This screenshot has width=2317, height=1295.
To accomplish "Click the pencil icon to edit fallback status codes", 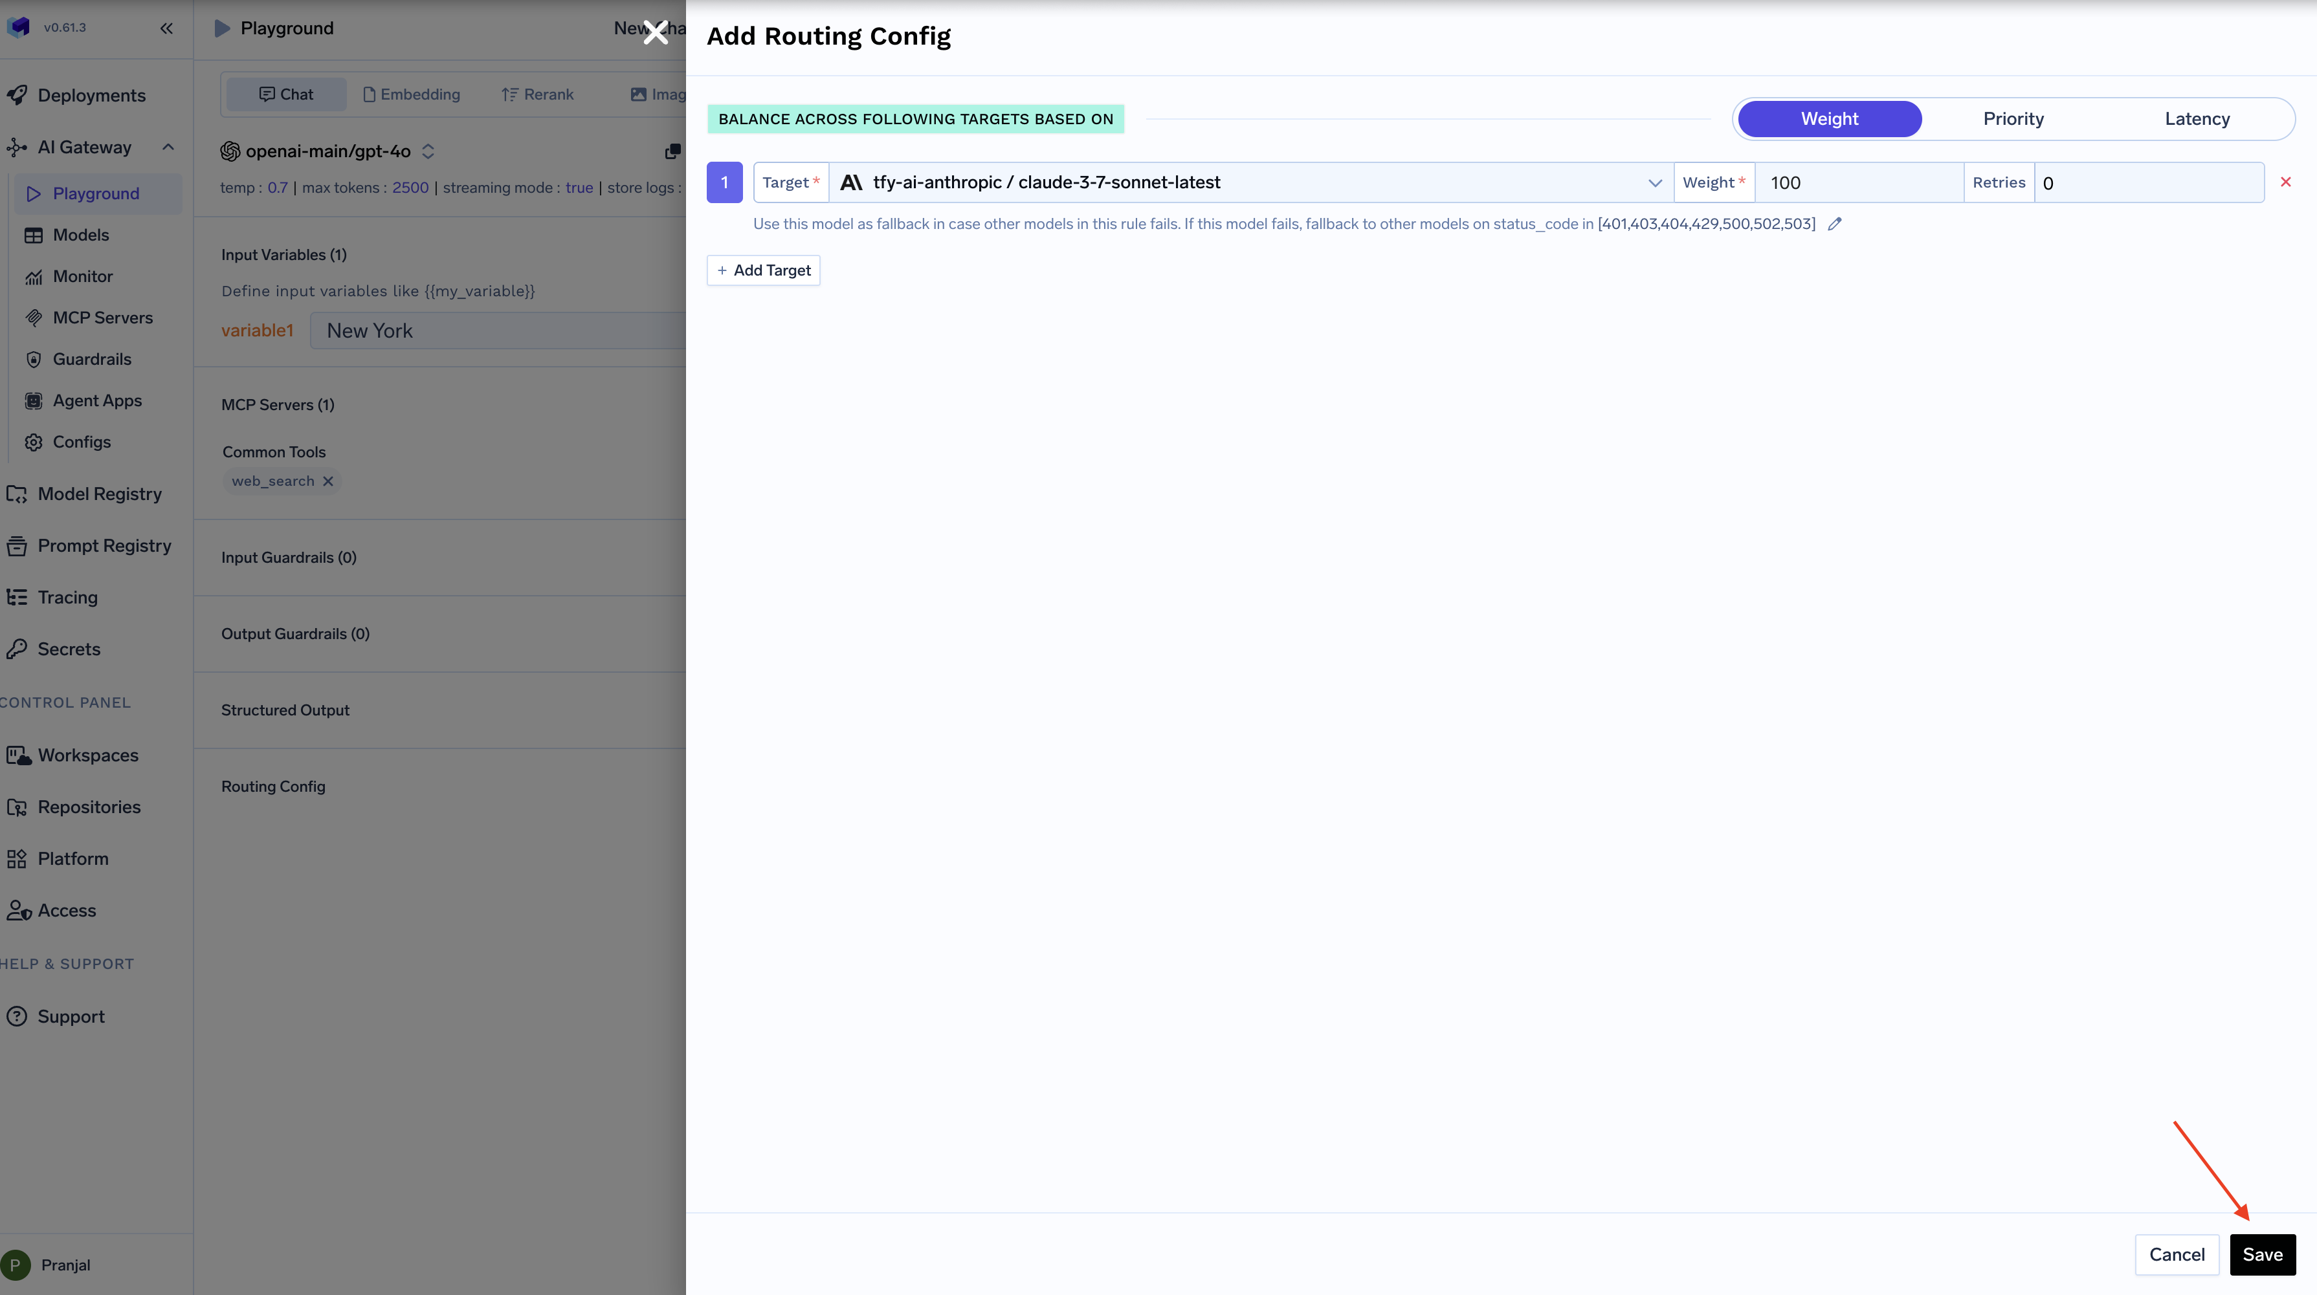I will pos(1835,224).
